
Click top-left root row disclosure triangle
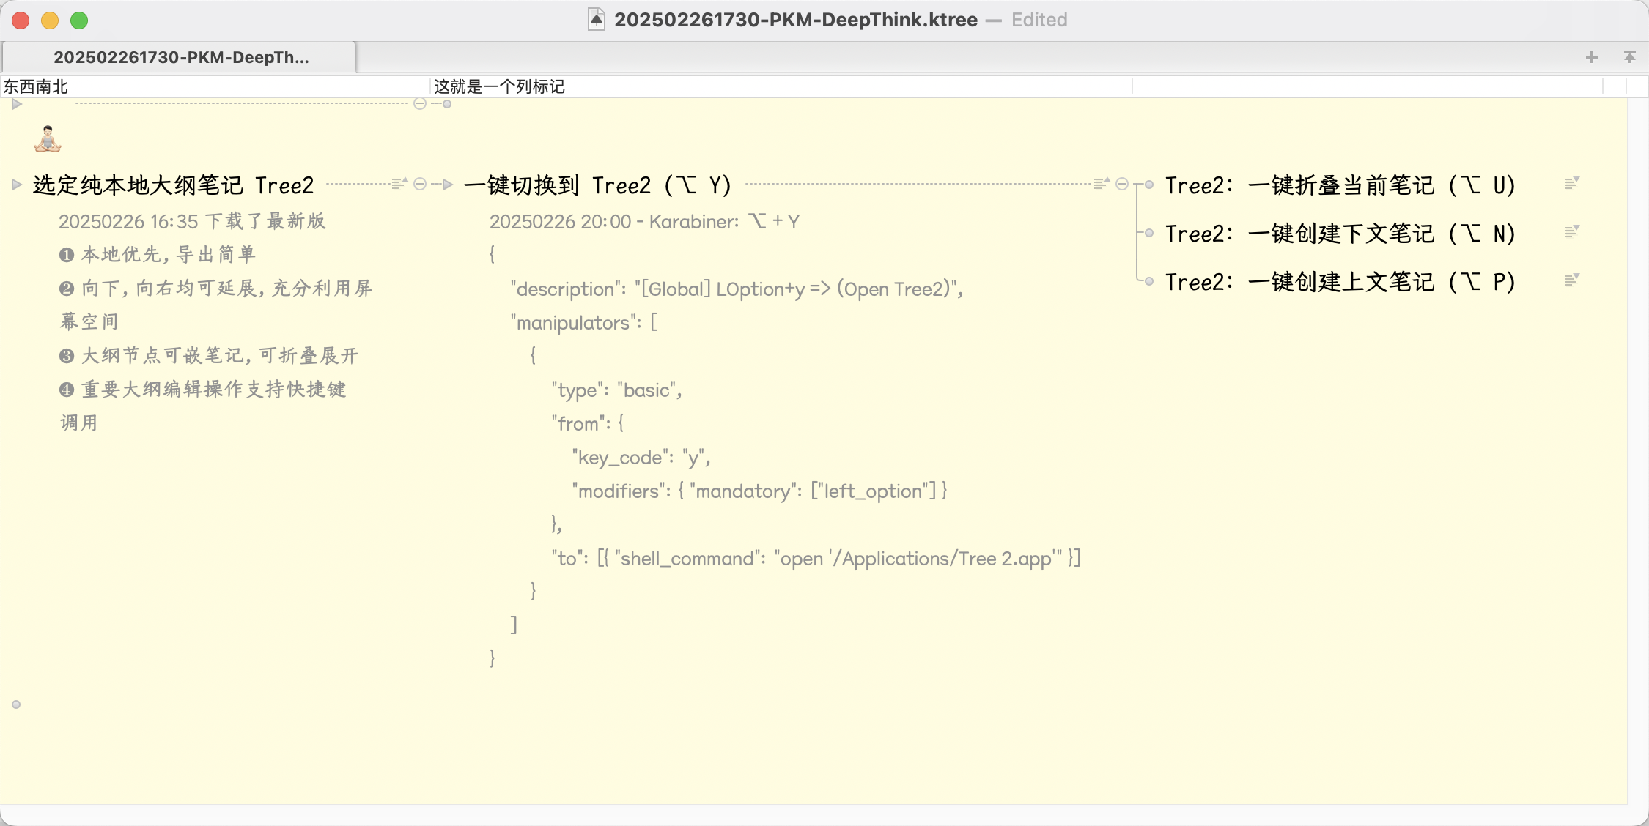tap(16, 104)
